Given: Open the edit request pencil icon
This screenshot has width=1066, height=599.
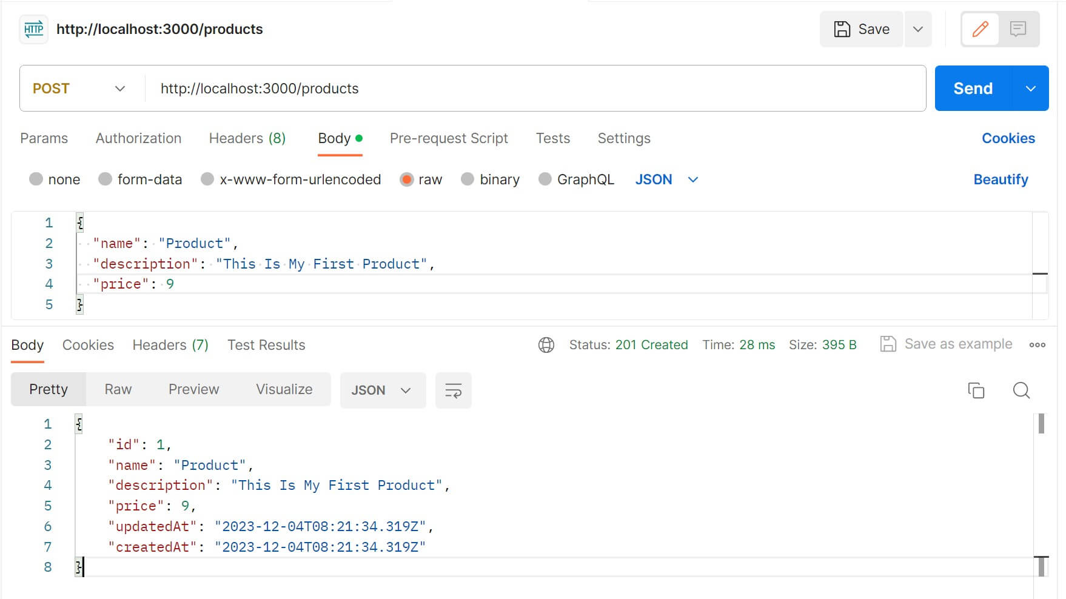Looking at the screenshot, I should (980, 28).
